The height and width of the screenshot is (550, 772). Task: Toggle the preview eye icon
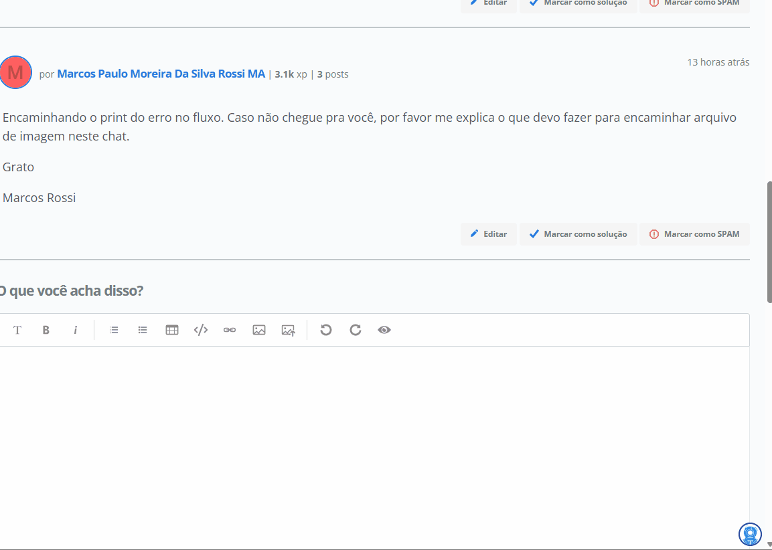pyautogui.click(x=384, y=330)
